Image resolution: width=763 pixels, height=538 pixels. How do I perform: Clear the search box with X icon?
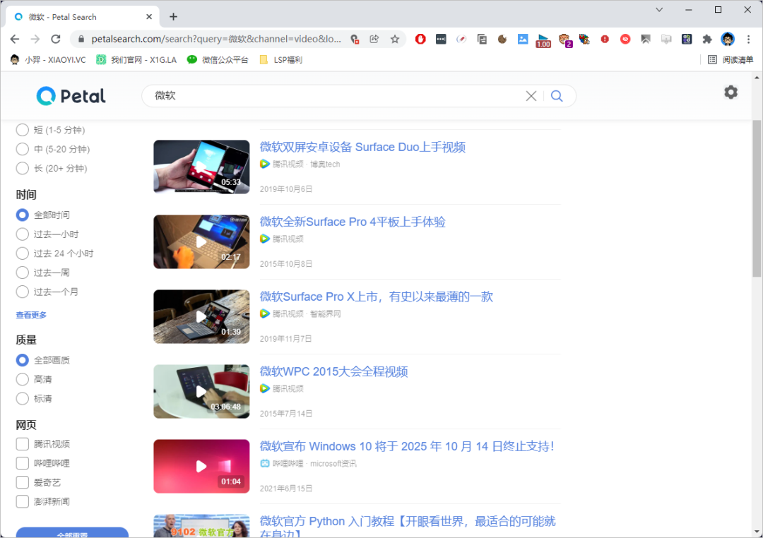pos(531,96)
